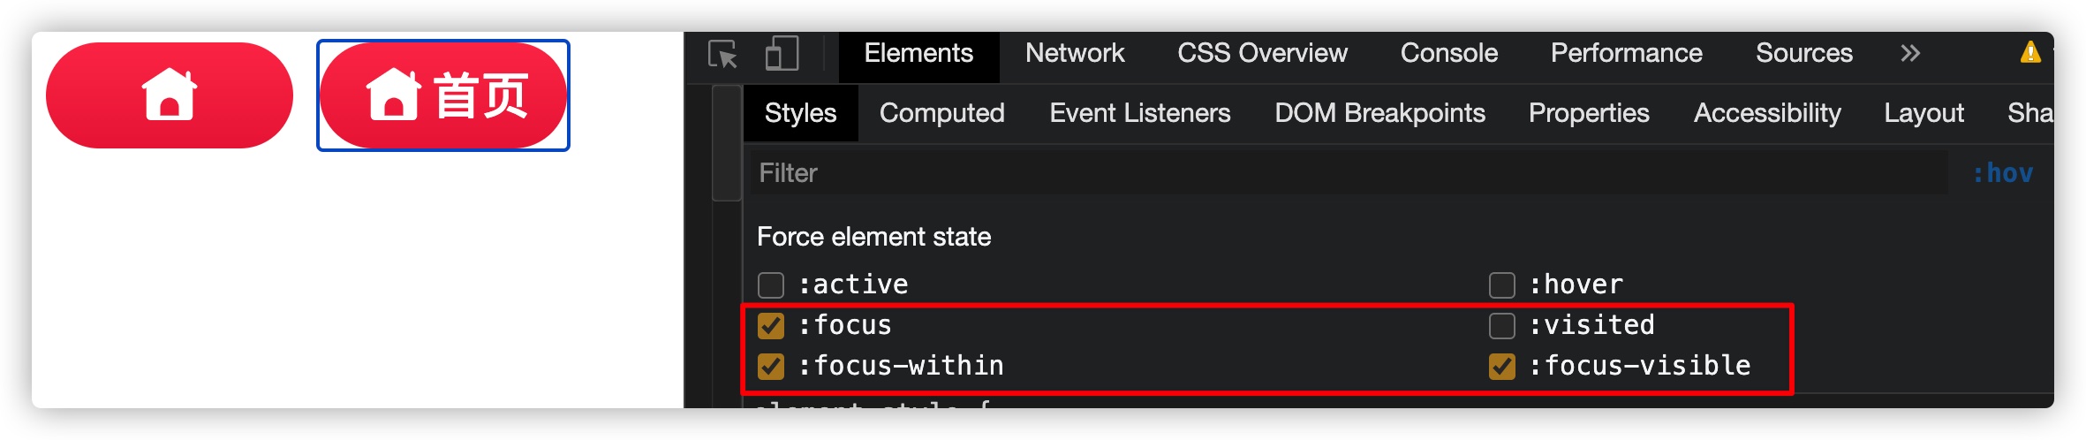Click the yellow warning triangle icon
The width and height of the screenshot is (2086, 440).
coord(2030,53)
